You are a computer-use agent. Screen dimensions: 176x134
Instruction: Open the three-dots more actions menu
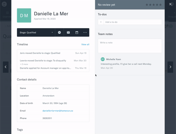tap(85, 33)
